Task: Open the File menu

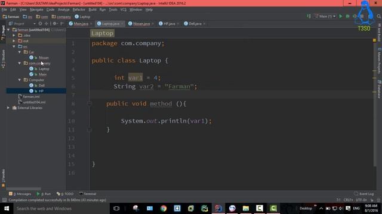Action: coord(4,10)
